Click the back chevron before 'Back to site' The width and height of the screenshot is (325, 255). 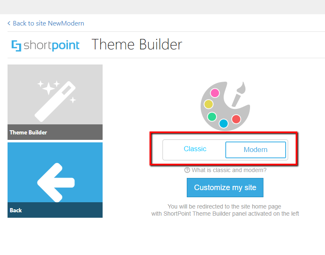(x=9, y=23)
